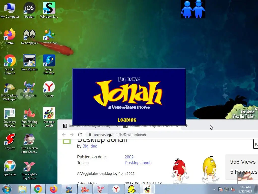Show hidden system tray icons arrow
258x194 pixels.
click(214, 189)
